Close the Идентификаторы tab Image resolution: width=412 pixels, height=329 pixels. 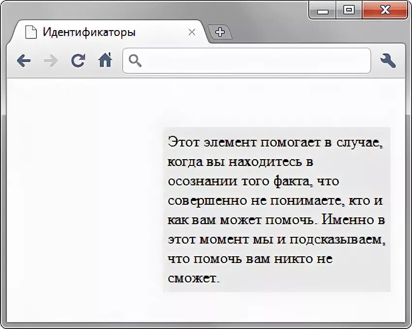pos(192,32)
